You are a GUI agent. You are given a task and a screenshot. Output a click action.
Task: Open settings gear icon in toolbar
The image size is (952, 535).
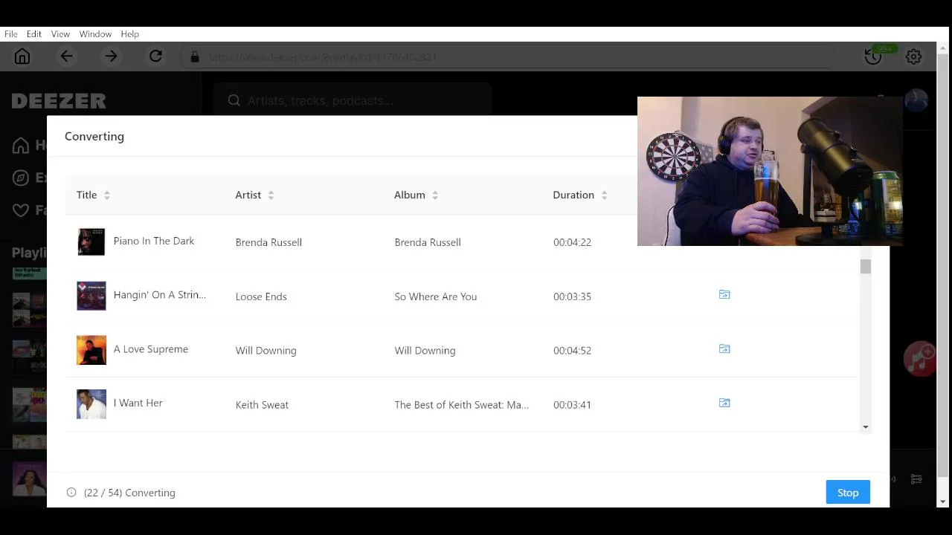point(913,56)
